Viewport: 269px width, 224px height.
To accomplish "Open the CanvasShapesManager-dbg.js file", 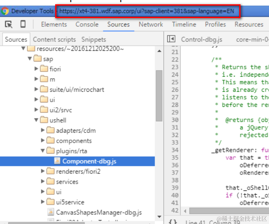I will 99,212.
